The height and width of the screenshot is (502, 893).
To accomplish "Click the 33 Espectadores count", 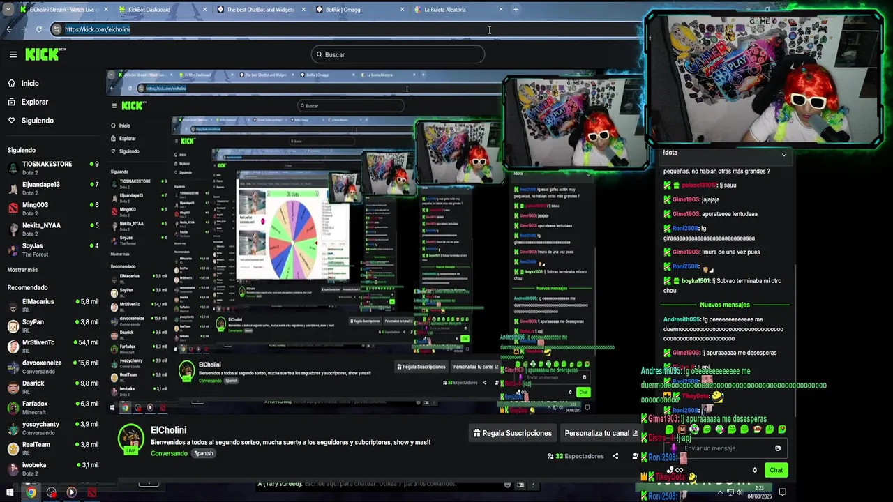I will pos(576,456).
